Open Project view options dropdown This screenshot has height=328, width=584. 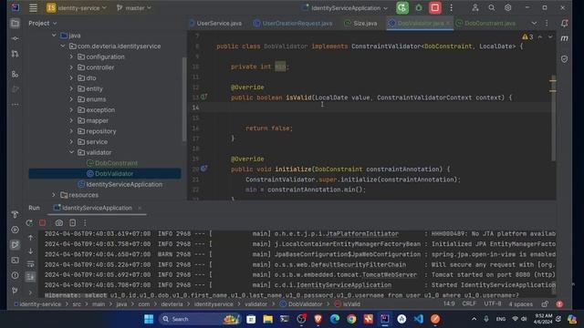(43, 23)
